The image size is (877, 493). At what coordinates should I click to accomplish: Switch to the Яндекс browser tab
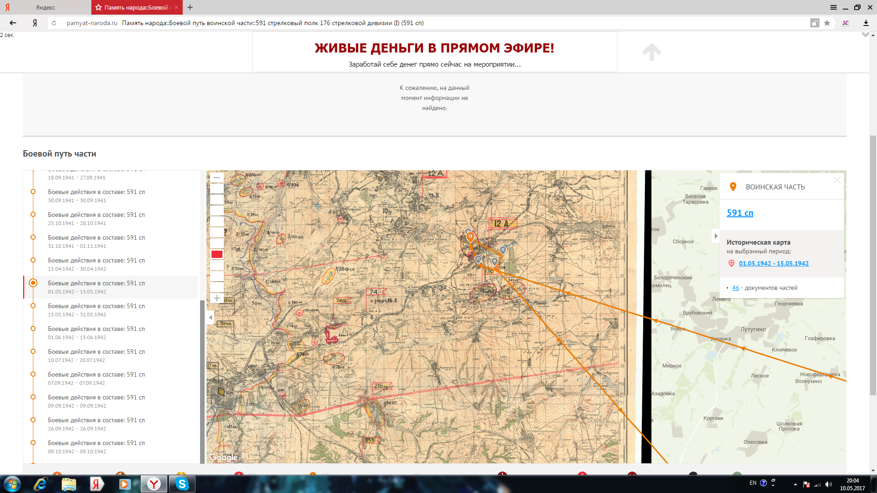pos(46,7)
